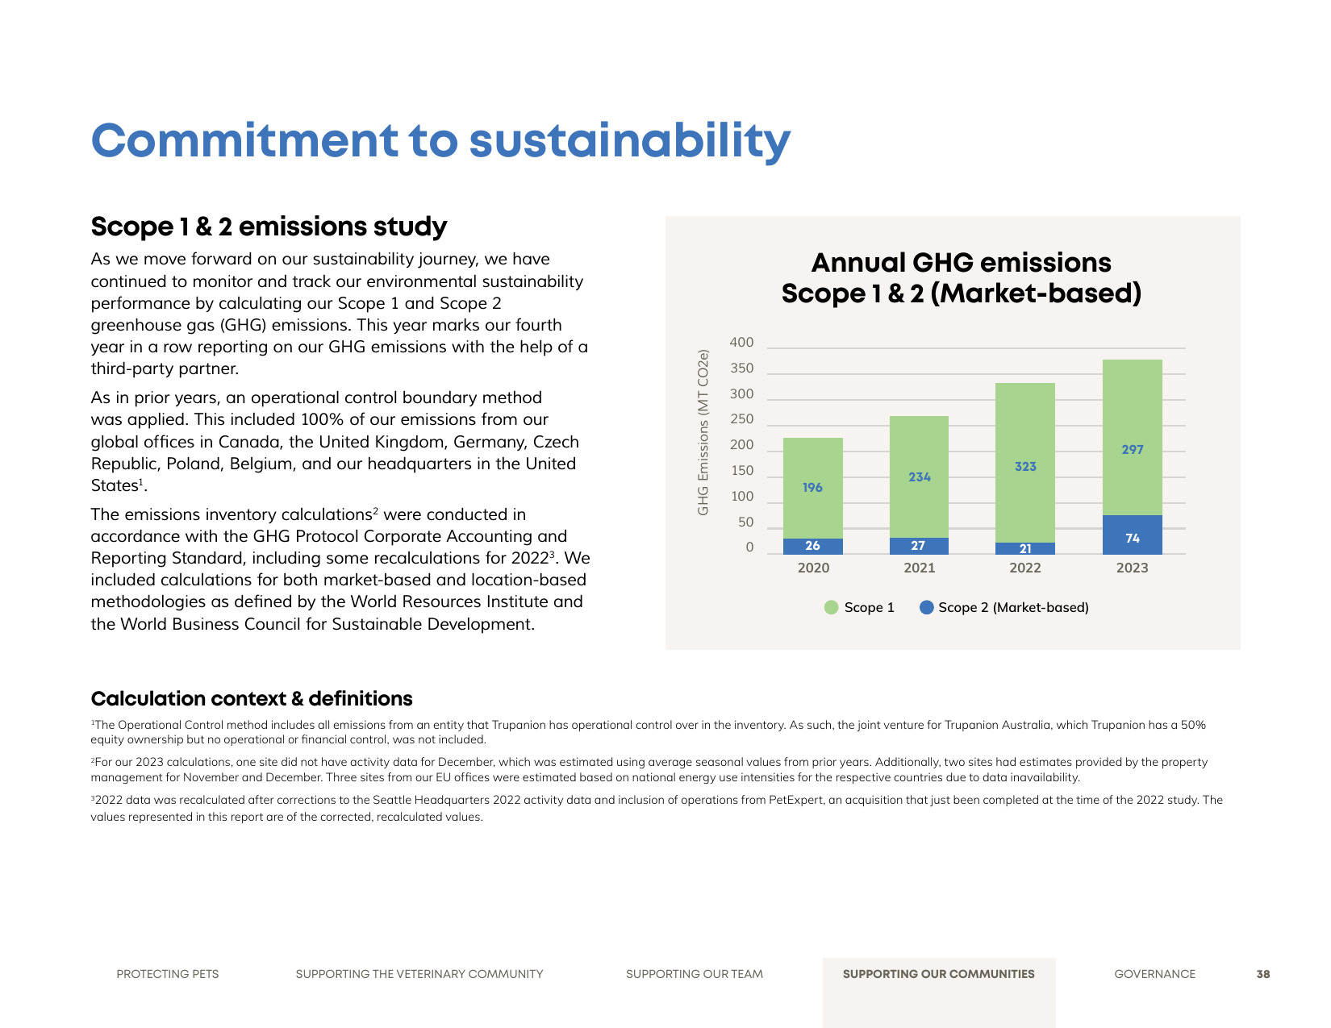Click the Annual GHG emissions chart title
The height and width of the screenshot is (1028, 1331).
click(x=962, y=278)
